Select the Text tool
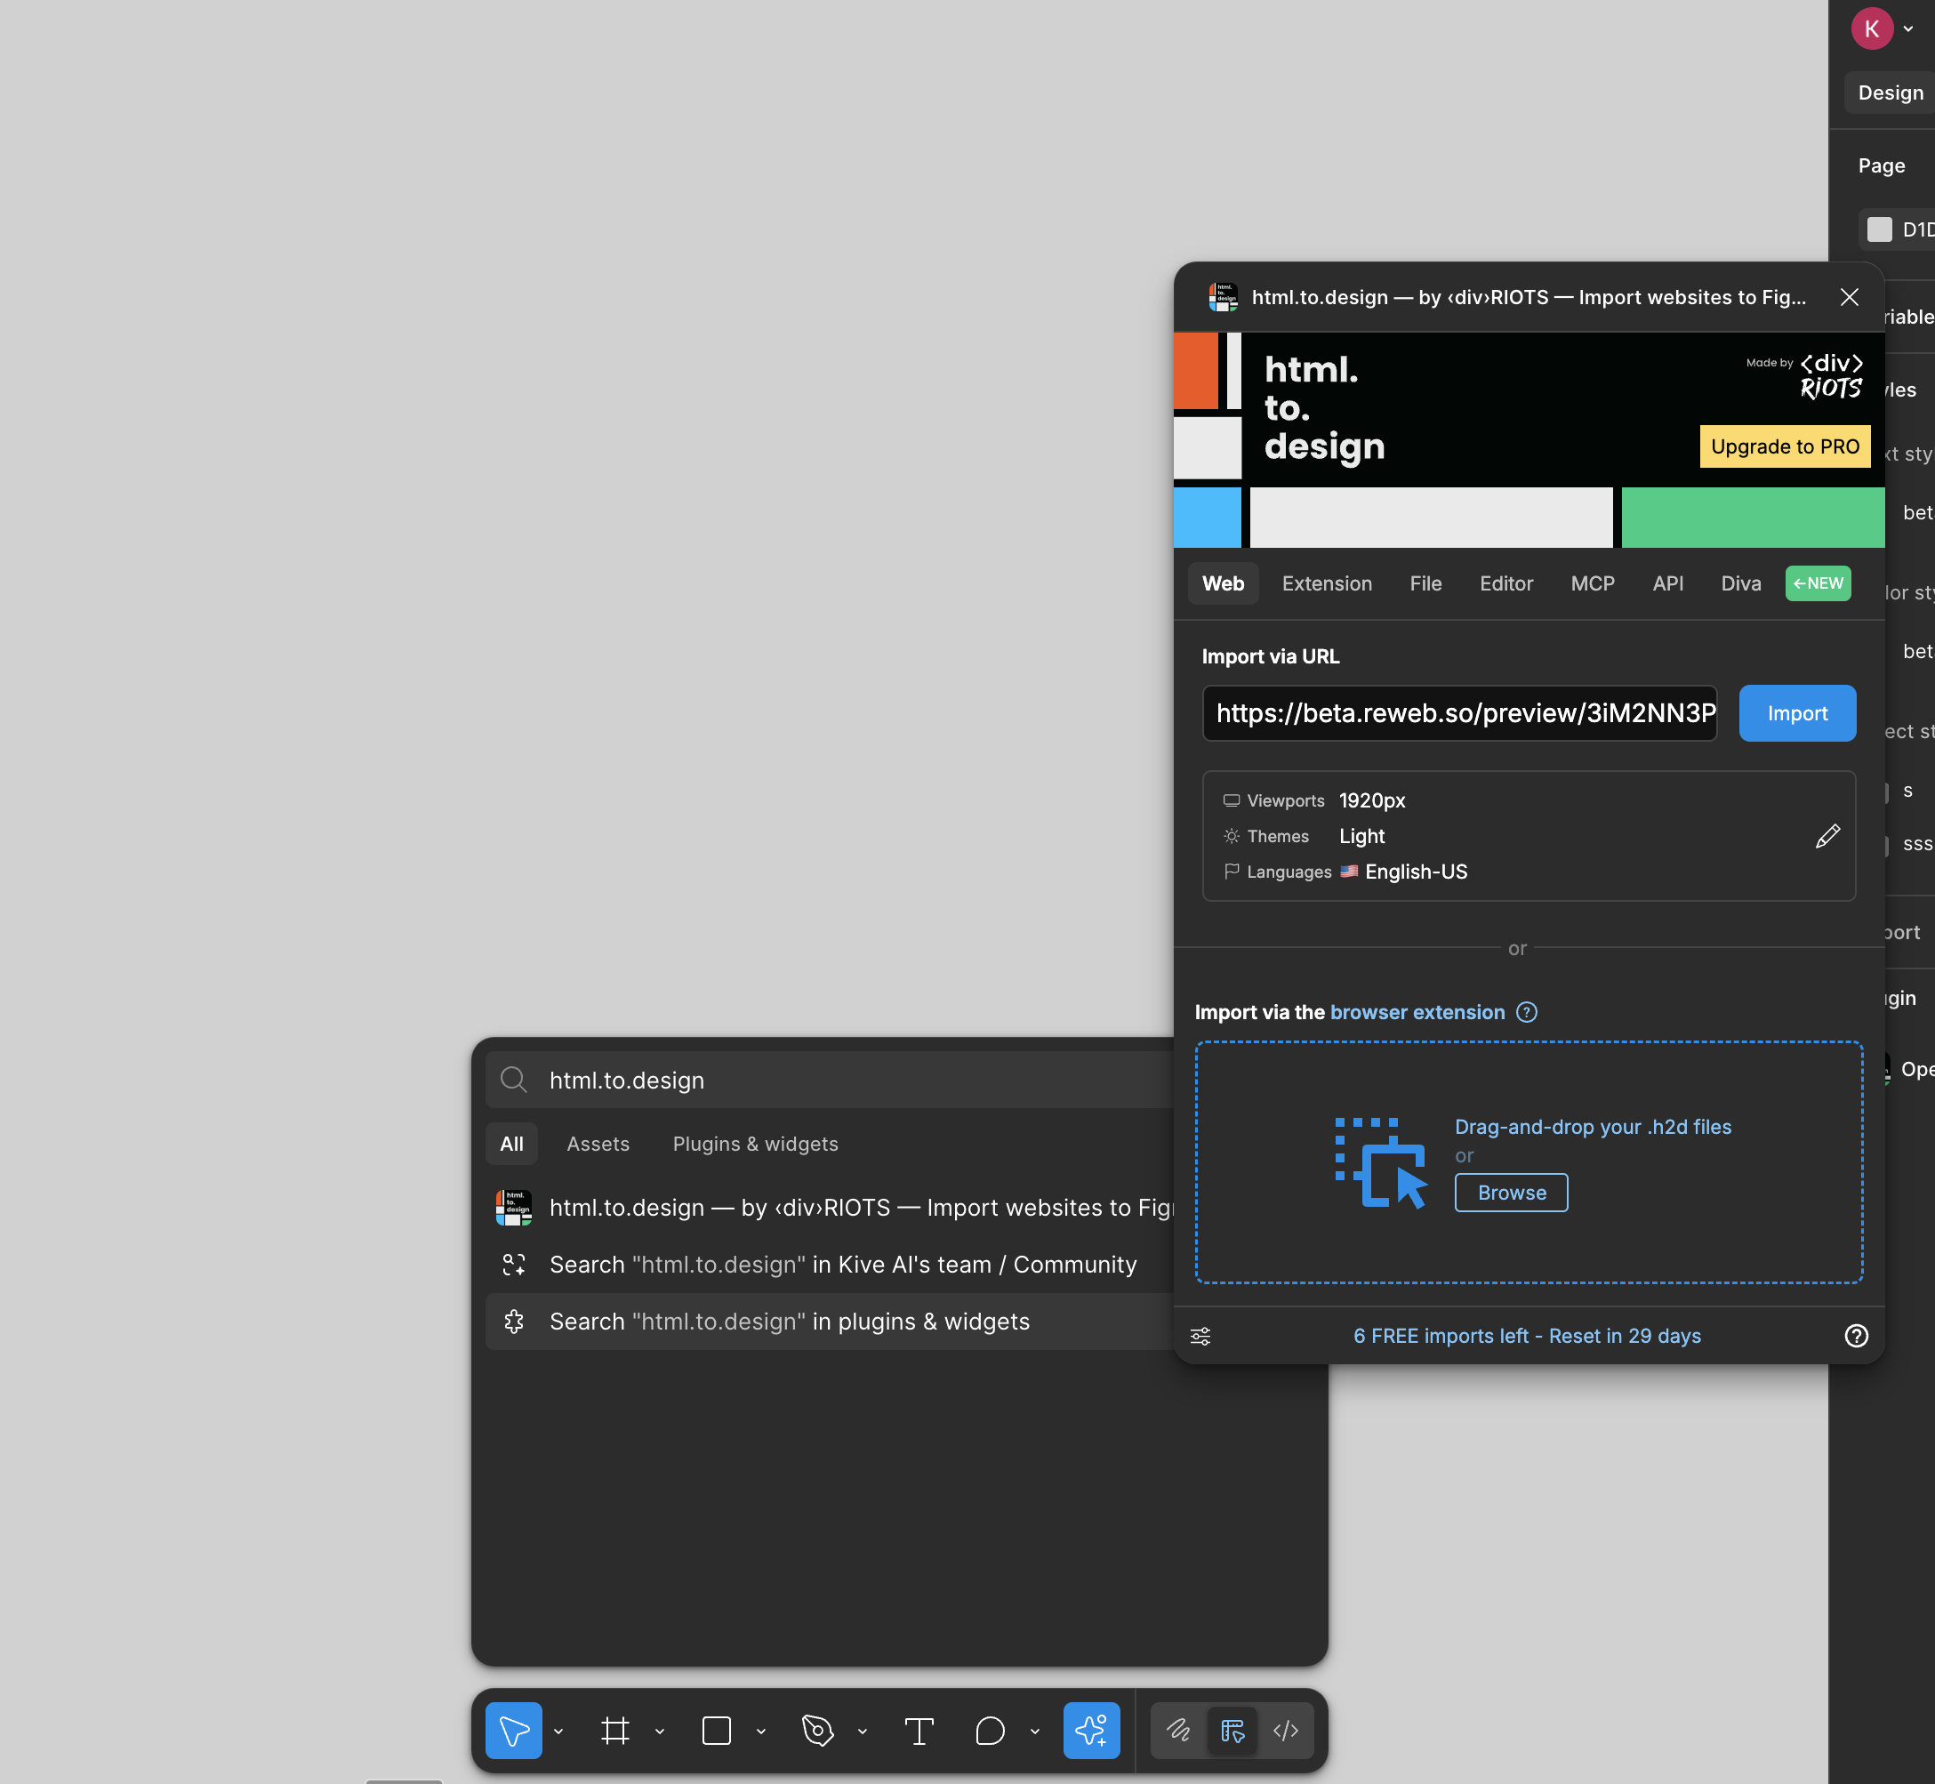This screenshot has width=1935, height=1784. click(x=919, y=1730)
